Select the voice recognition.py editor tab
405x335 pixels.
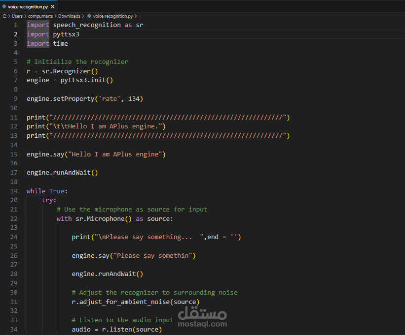click(29, 7)
